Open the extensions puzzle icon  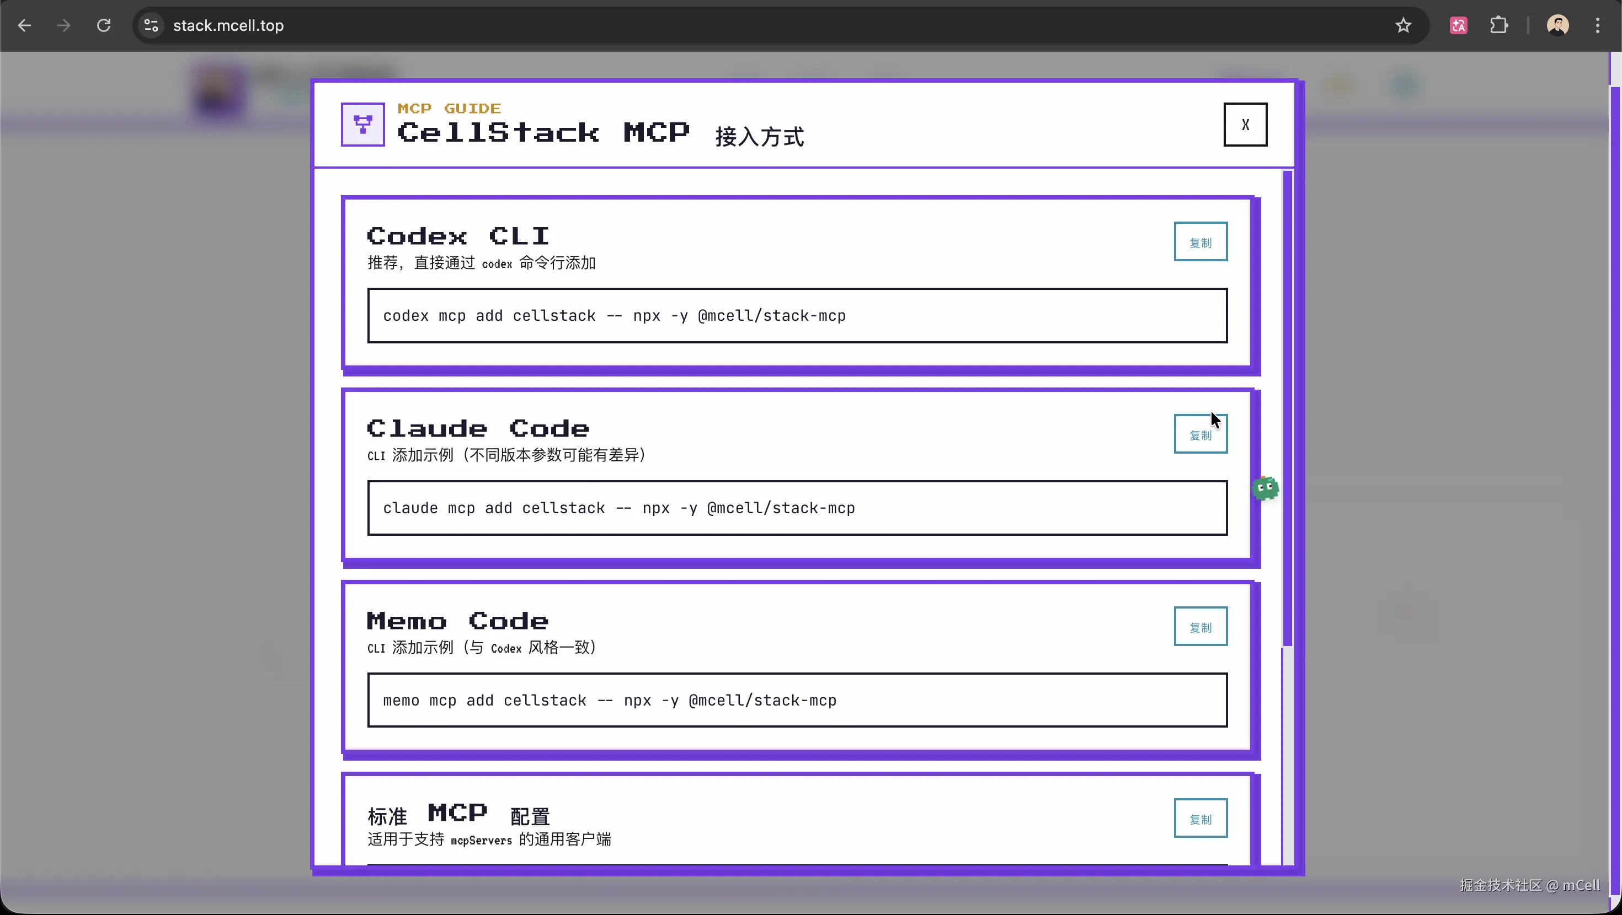pyautogui.click(x=1498, y=26)
